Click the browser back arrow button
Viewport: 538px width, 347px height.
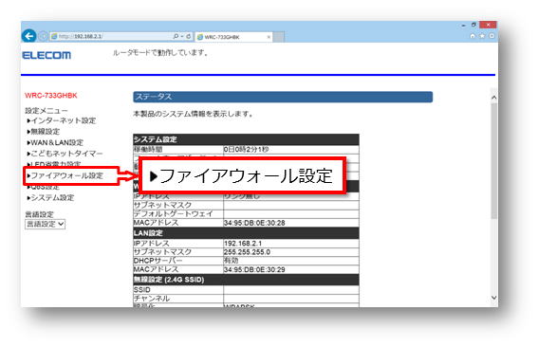[x=28, y=36]
